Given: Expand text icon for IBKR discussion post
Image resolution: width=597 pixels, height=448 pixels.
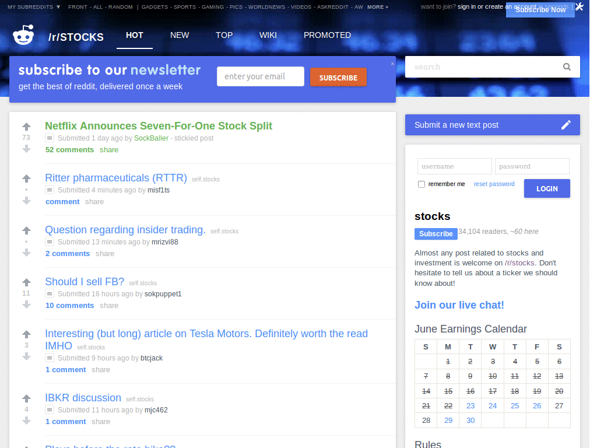Looking at the screenshot, I should tap(50, 409).
